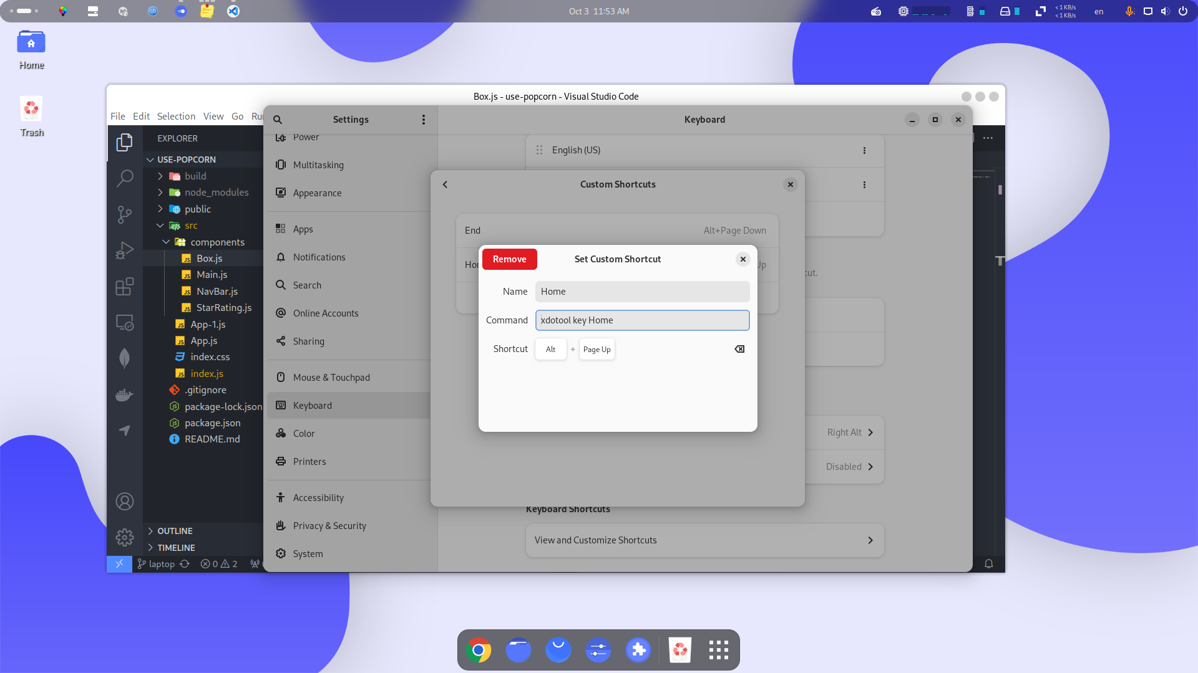
Task: Open VS Code Source Control view
Action: (124, 214)
